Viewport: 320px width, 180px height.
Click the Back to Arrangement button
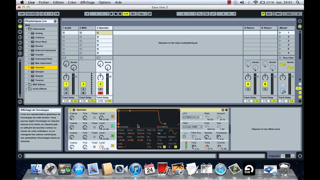click(x=133, y=14)
